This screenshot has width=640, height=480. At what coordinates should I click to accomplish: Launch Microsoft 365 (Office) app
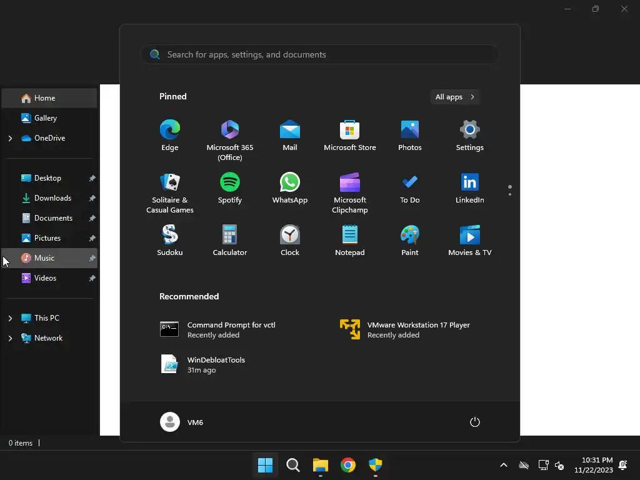pos(230,141)
